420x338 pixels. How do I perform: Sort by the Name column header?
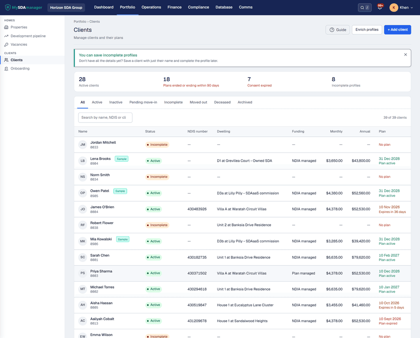(83, 131)
